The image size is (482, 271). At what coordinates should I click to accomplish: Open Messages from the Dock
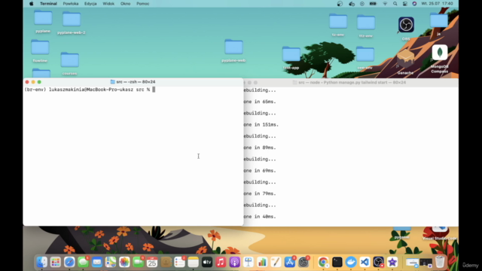click(83, 262)
